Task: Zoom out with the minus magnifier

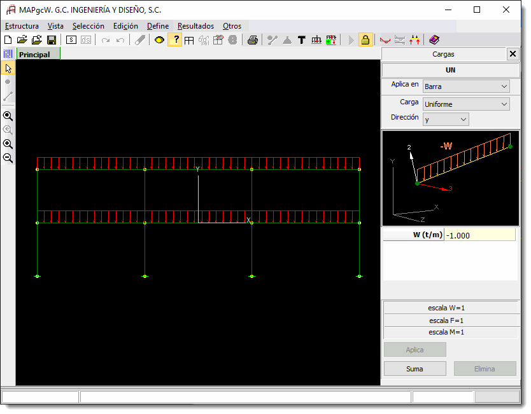Action: pyautogui.click(x=8, y=158)
